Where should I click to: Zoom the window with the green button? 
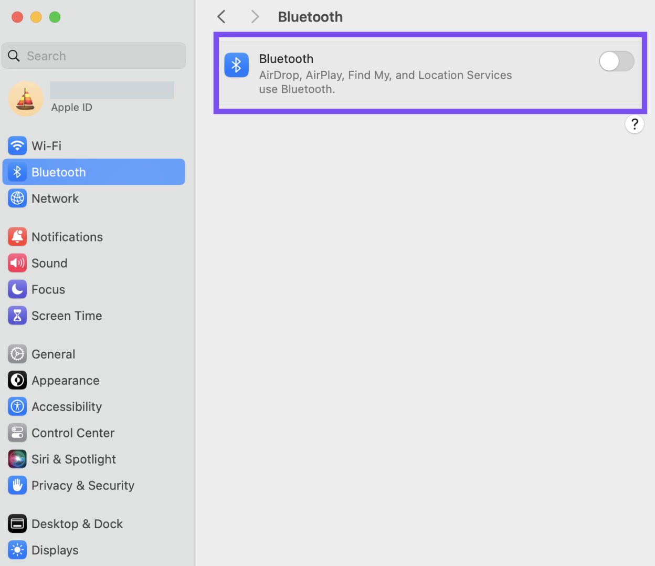coord(55,17)
